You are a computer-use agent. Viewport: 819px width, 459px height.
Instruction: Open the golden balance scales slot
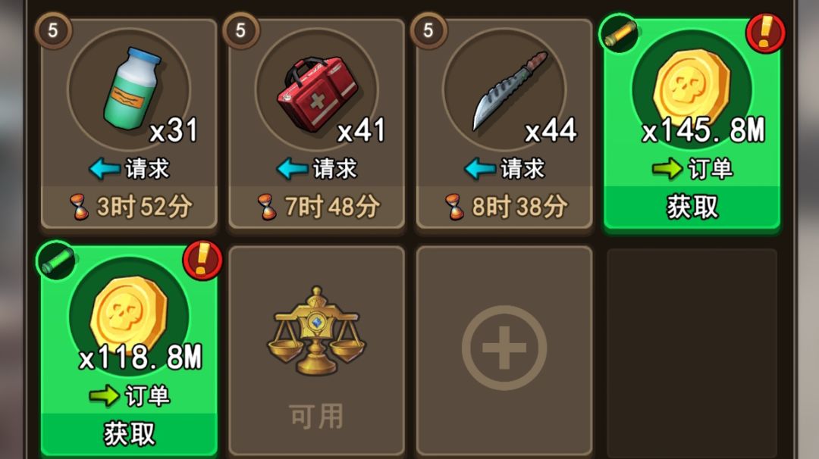click(x=316, y=331)
